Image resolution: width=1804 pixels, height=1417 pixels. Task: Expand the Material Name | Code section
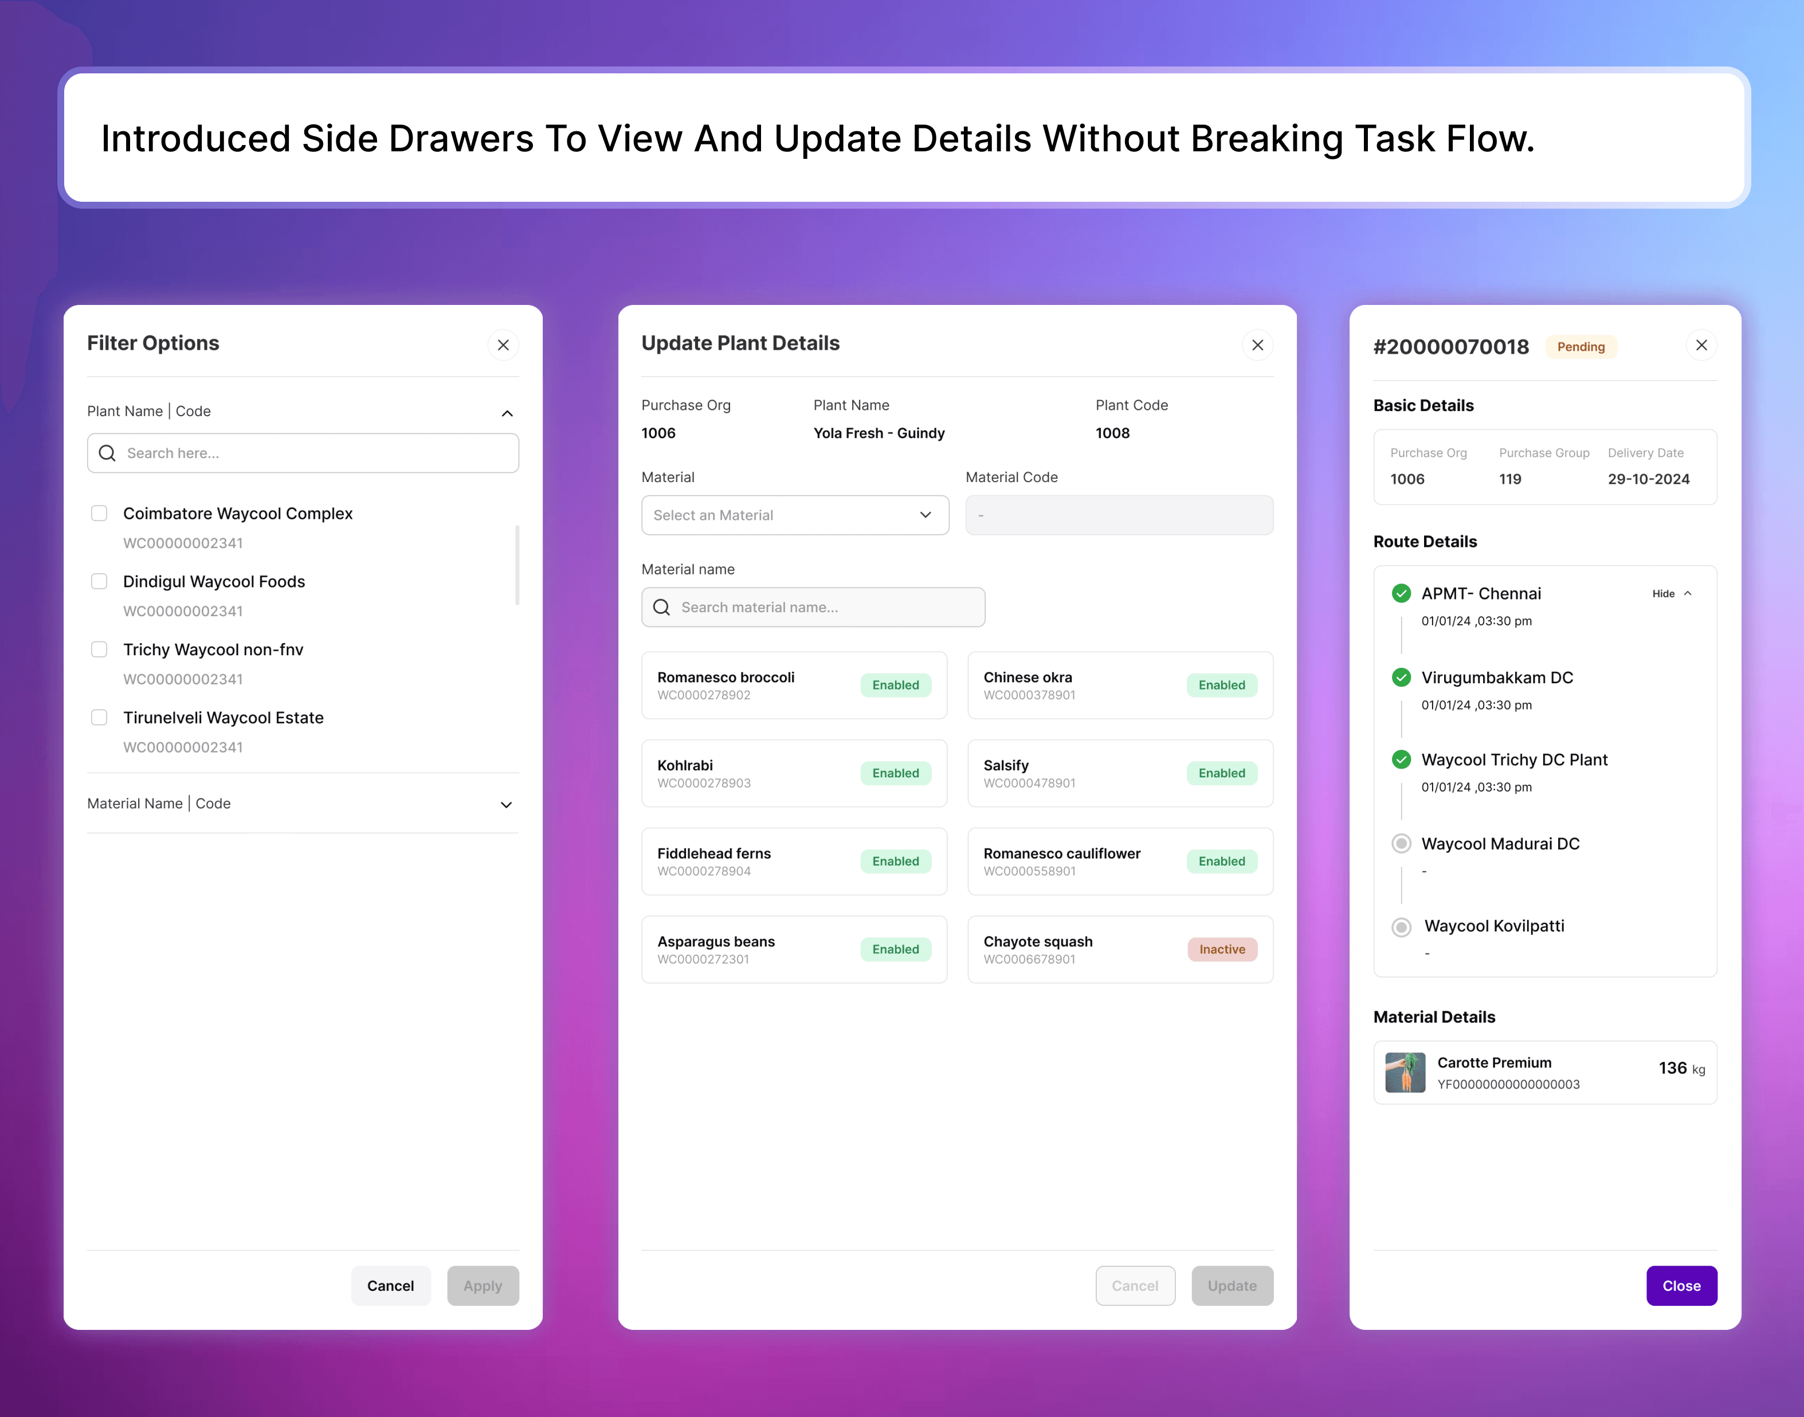(506, 805)
